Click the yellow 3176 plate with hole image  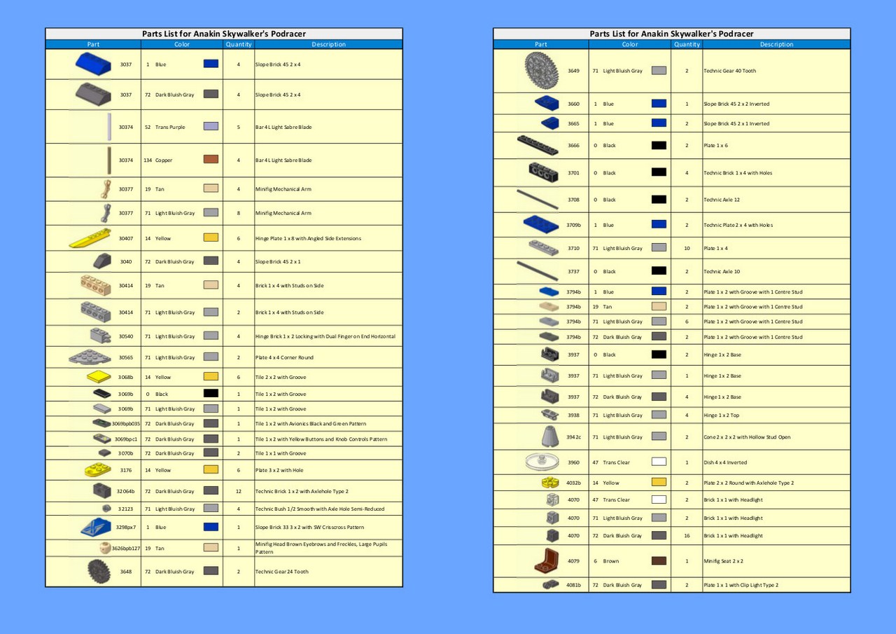click(98, 470)
